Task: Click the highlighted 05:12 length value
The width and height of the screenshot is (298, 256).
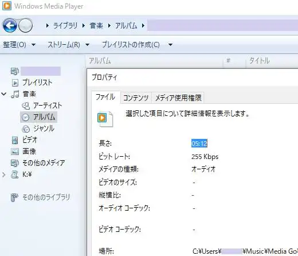Action: (x=199, y=143)
